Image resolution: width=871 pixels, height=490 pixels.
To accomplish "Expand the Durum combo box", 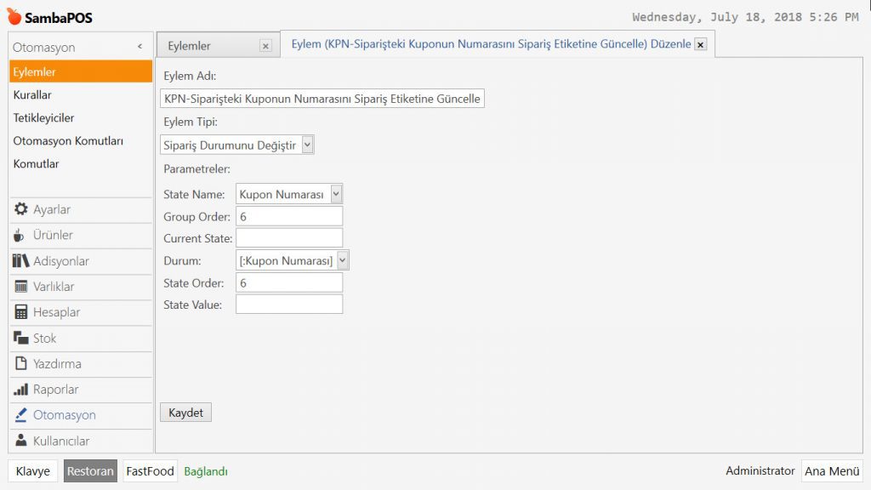I will point(343,260).
